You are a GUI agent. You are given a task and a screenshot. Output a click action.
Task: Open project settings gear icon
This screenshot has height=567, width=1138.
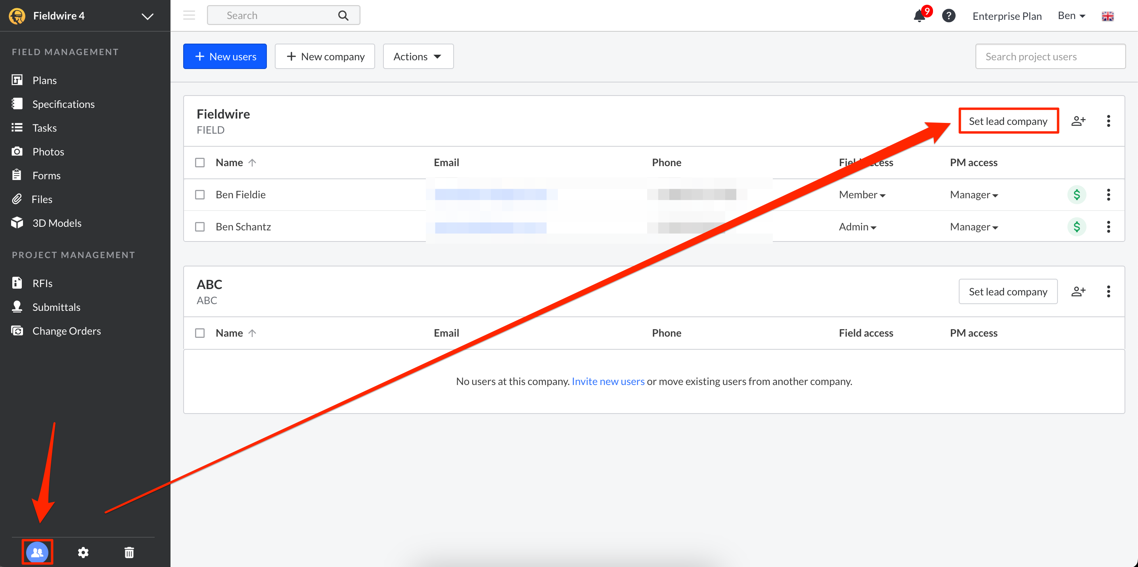[x=83, y=552]
